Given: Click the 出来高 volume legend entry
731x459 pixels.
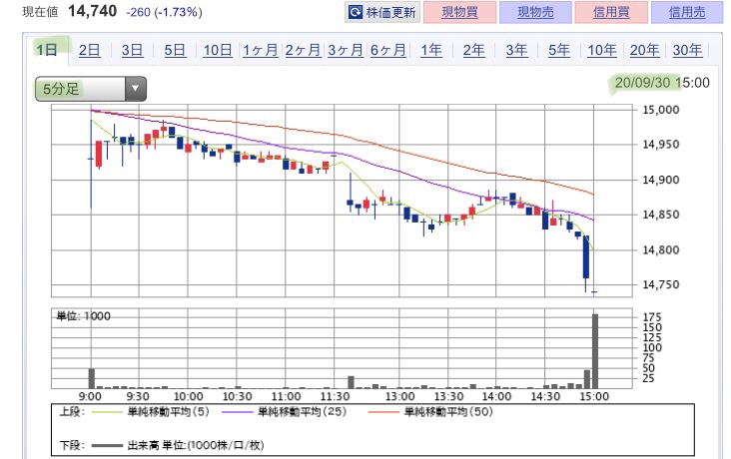Looking at the screenshot, I should tap(178, 445).
